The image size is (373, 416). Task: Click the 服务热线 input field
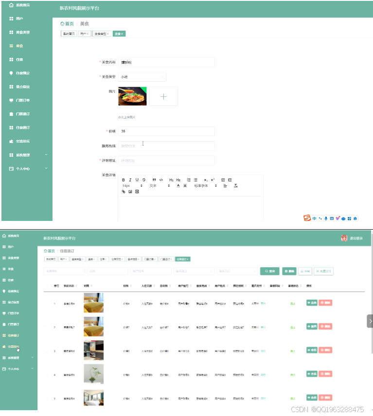(x=166, y=146)
